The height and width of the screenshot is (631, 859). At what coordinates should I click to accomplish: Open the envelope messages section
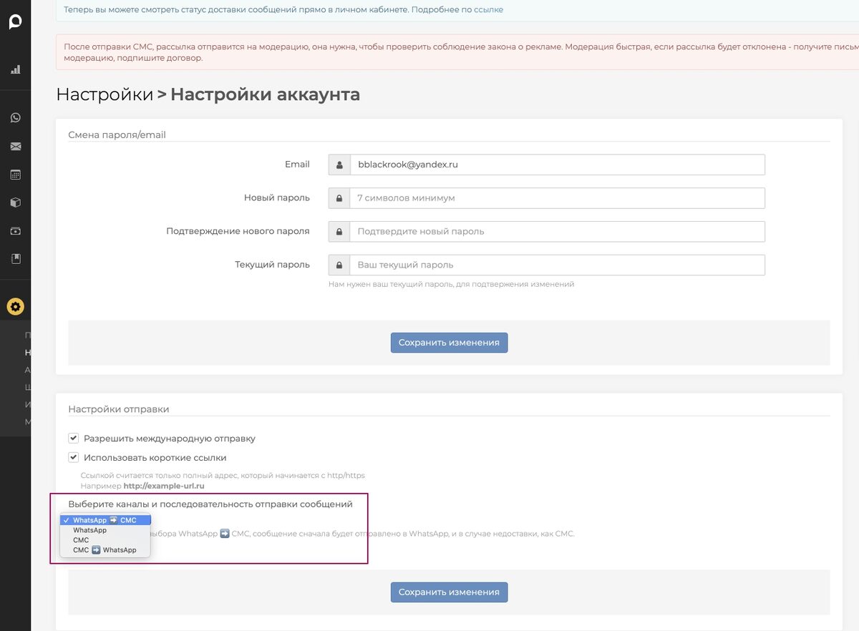(15, 147)
